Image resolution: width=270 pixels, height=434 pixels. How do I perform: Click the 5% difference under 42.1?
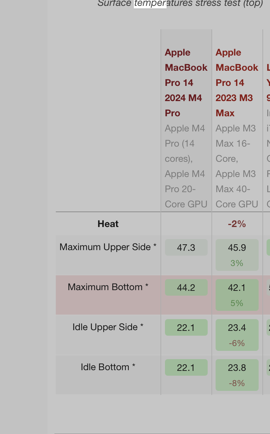[237, 303]
